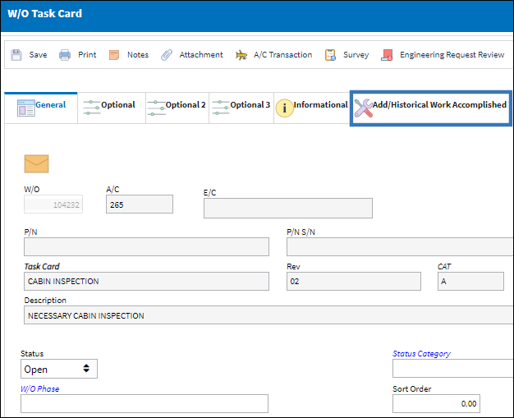Click the CAT field showing A
This screenshot has height=418, width=514.
click(x=470, y=282)
